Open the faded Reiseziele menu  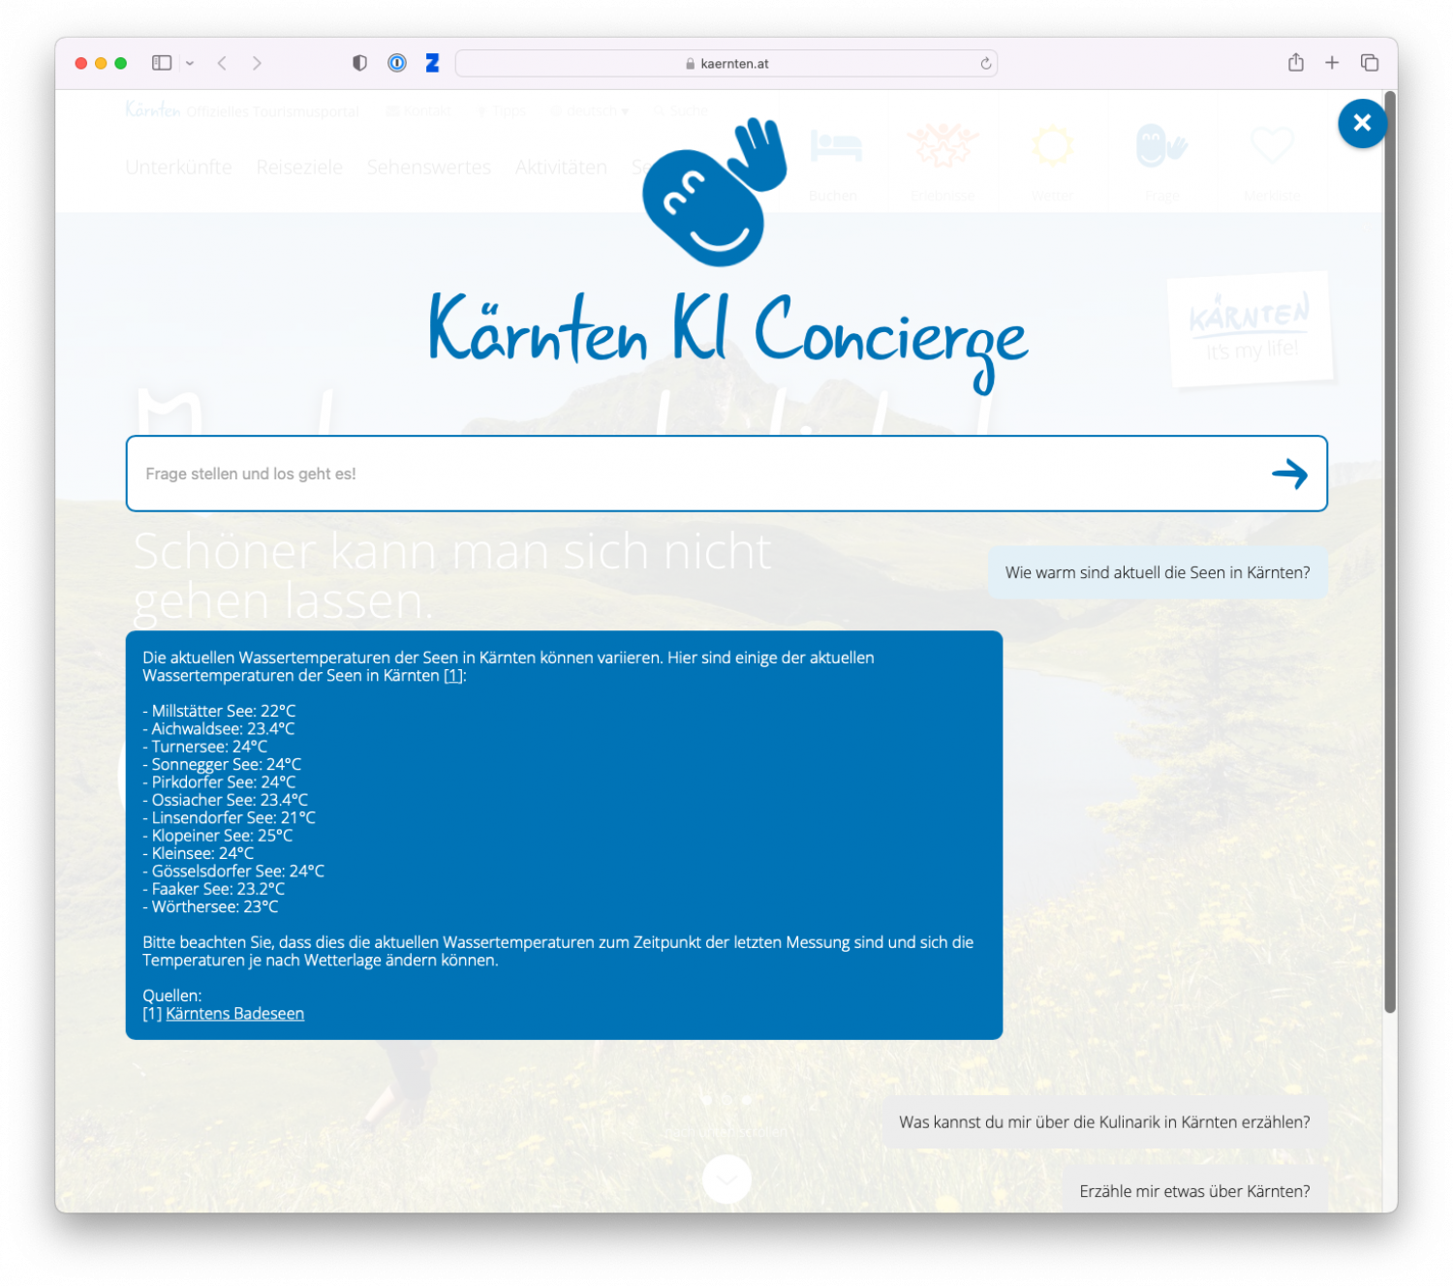pos(299,167)
